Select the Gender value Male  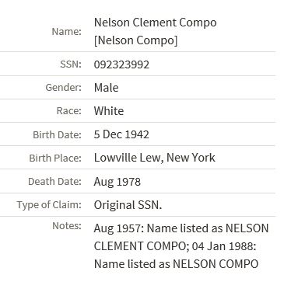pos(106,88)
